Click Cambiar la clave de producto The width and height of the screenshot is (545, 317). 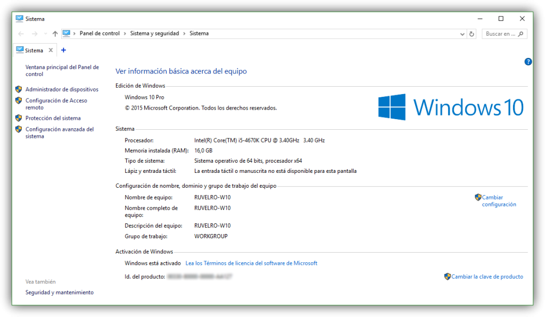[487, 277]
